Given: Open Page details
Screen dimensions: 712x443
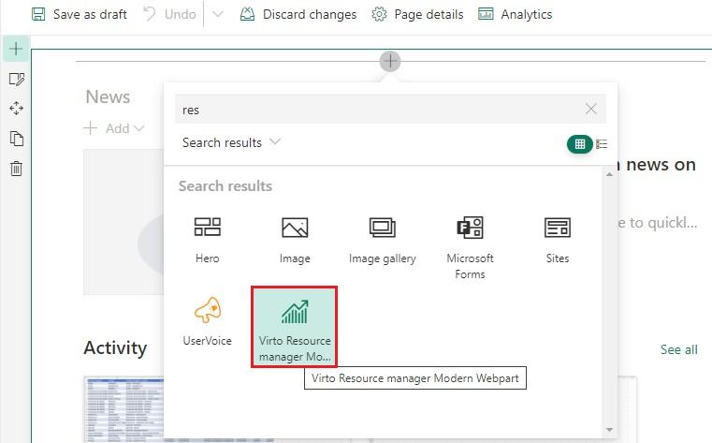Looking at the screenshot, I should [417, 15].
